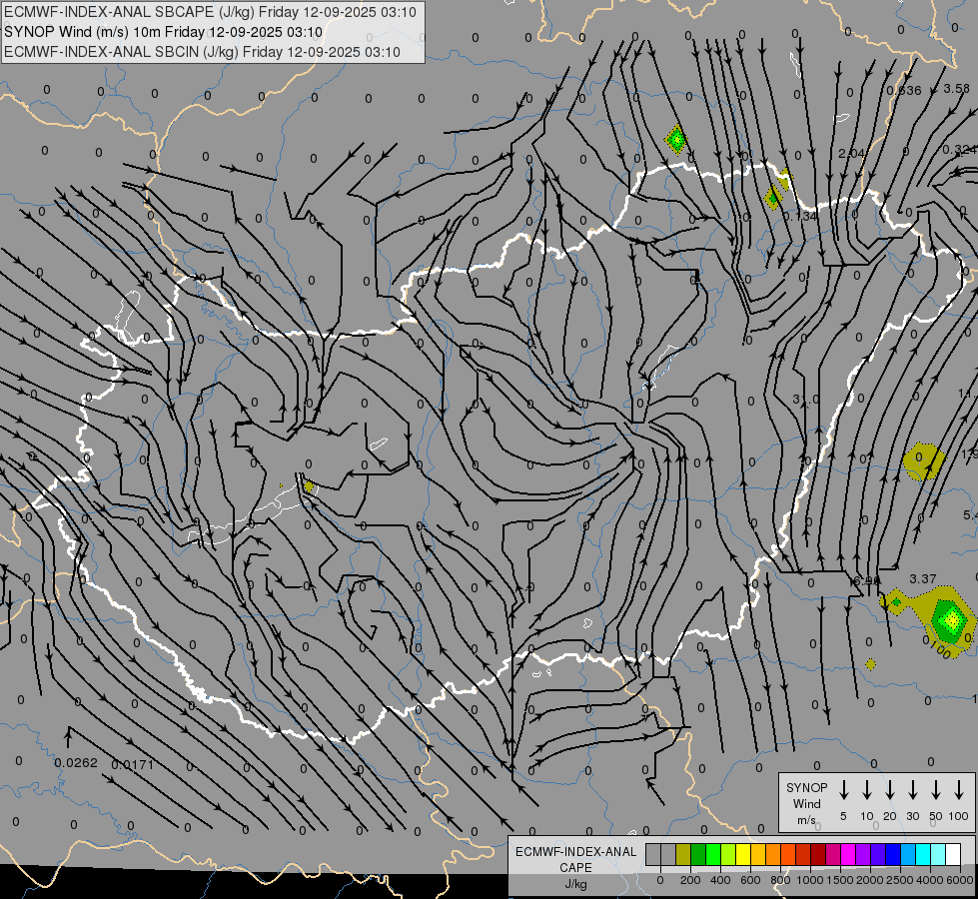The height and width of the screenshot is (899, 978).
Task: Click the 1000 tick label on CAPE scale
Action: tap(810, 880)
